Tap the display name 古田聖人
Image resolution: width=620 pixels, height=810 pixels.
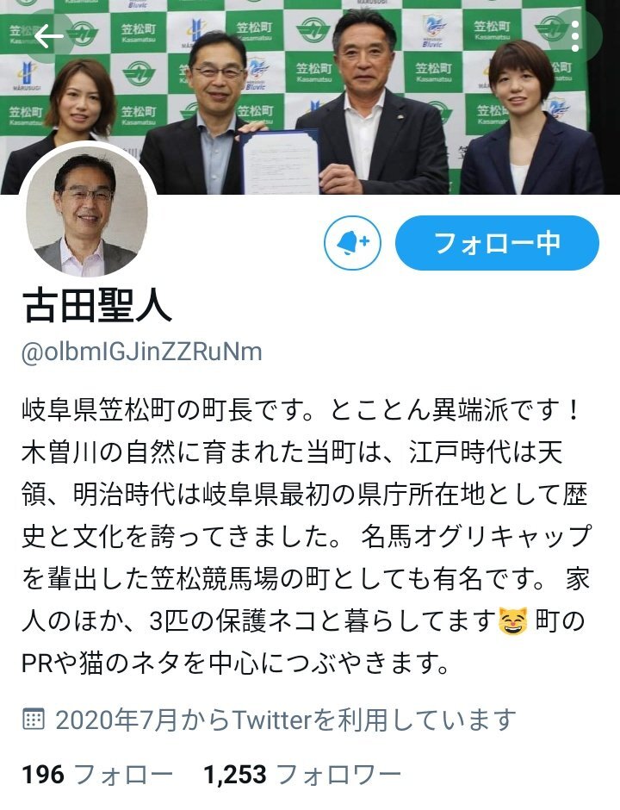click(x=97, y=306)
